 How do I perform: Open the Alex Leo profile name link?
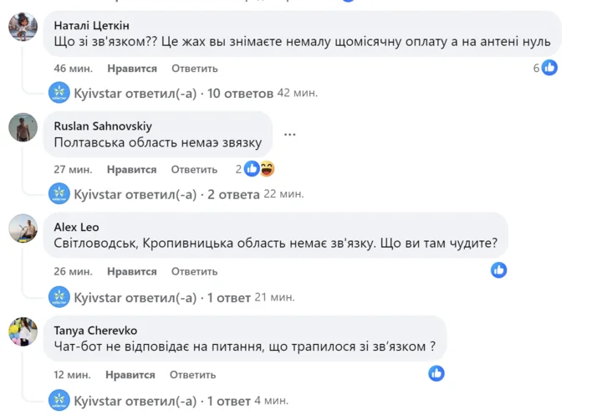pyautogui.click(x=77, y=226)
